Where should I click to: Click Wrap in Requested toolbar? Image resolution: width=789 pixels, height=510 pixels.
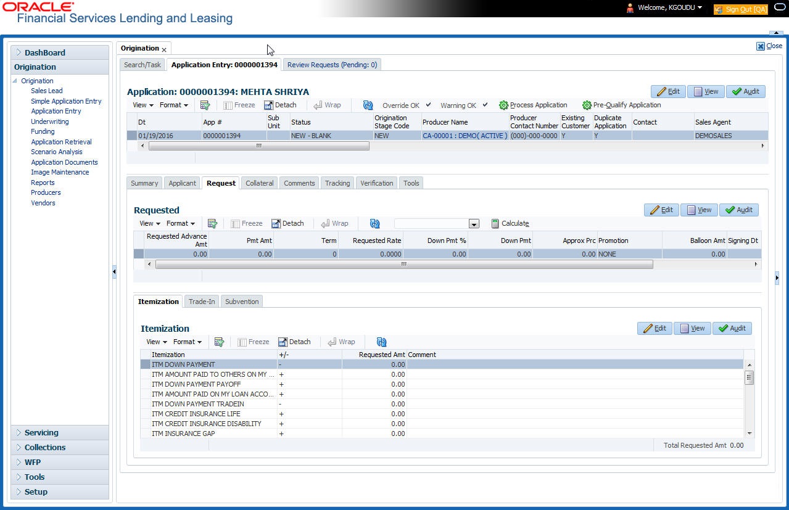tap(334, 223)
